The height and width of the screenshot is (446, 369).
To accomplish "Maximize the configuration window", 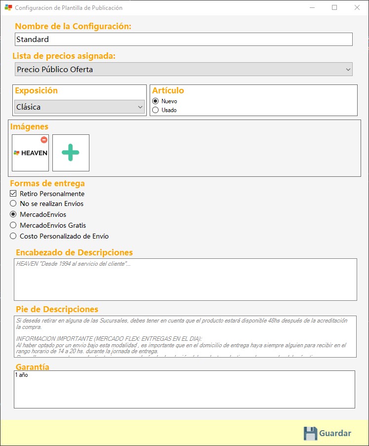I will click(334, 8).
